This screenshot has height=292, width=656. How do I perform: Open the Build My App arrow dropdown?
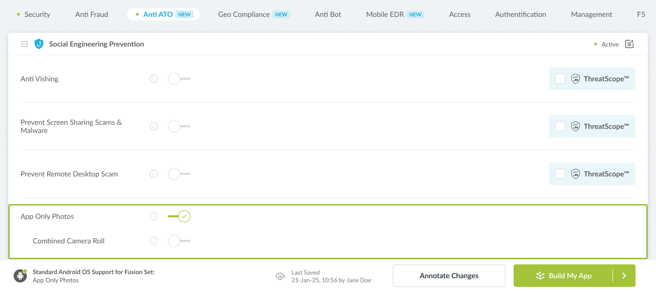point(624,276)
